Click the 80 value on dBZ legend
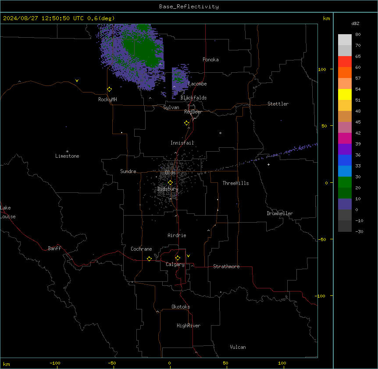Image resolution: width=378 pixels, height=369 pixels. (x=358, y=35)
